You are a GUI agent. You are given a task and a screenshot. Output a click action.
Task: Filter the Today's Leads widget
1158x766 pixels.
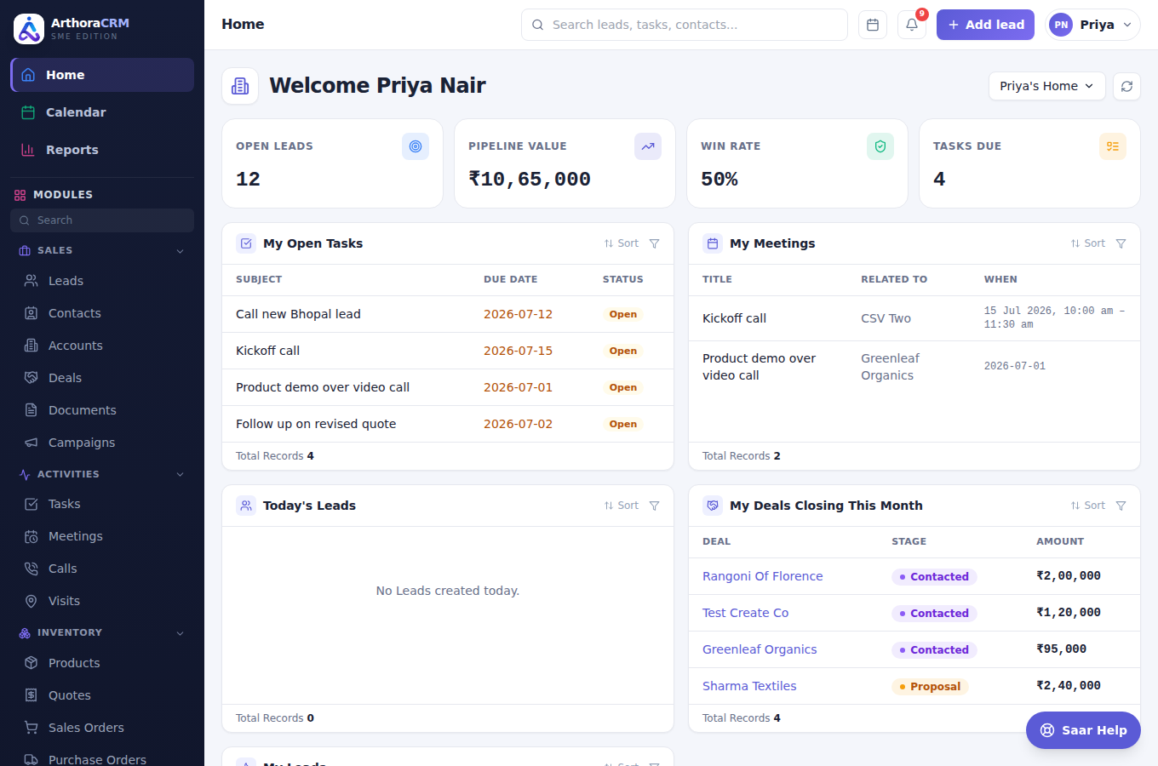[655, 506]
